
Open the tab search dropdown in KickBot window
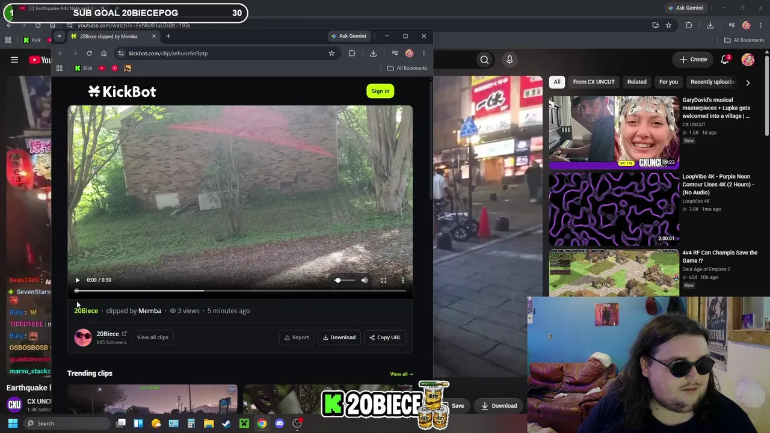(59, 36)
